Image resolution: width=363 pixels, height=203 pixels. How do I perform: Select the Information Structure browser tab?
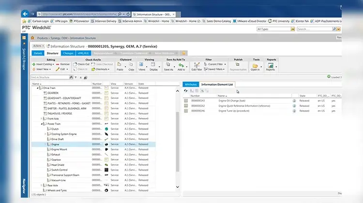pyautogui.click(x=154, y=14)
